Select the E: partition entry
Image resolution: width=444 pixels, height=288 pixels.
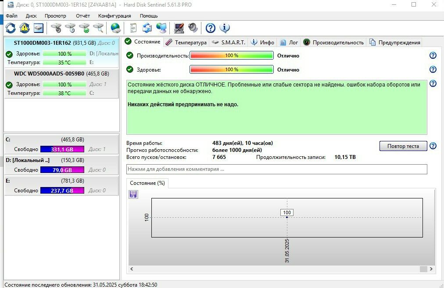61,186
